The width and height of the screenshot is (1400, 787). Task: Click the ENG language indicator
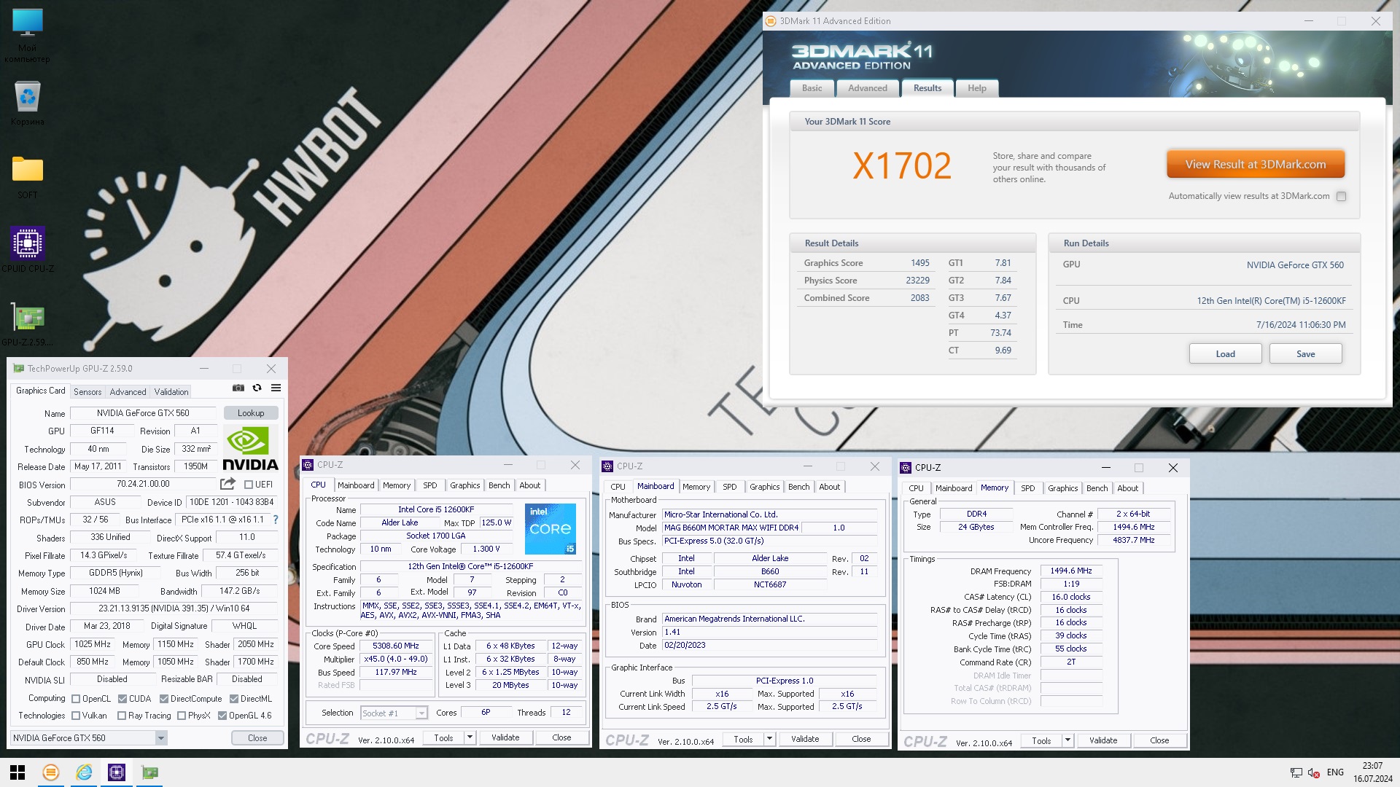[1335, 772]
